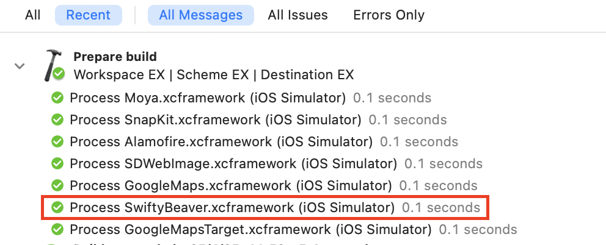Open the Prepare build title row
Screen dimensions: 606x245
[115, 57]
